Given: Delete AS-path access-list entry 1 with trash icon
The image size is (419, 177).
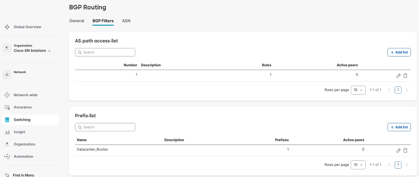Looking at the screenshot, I should point(405,76).
